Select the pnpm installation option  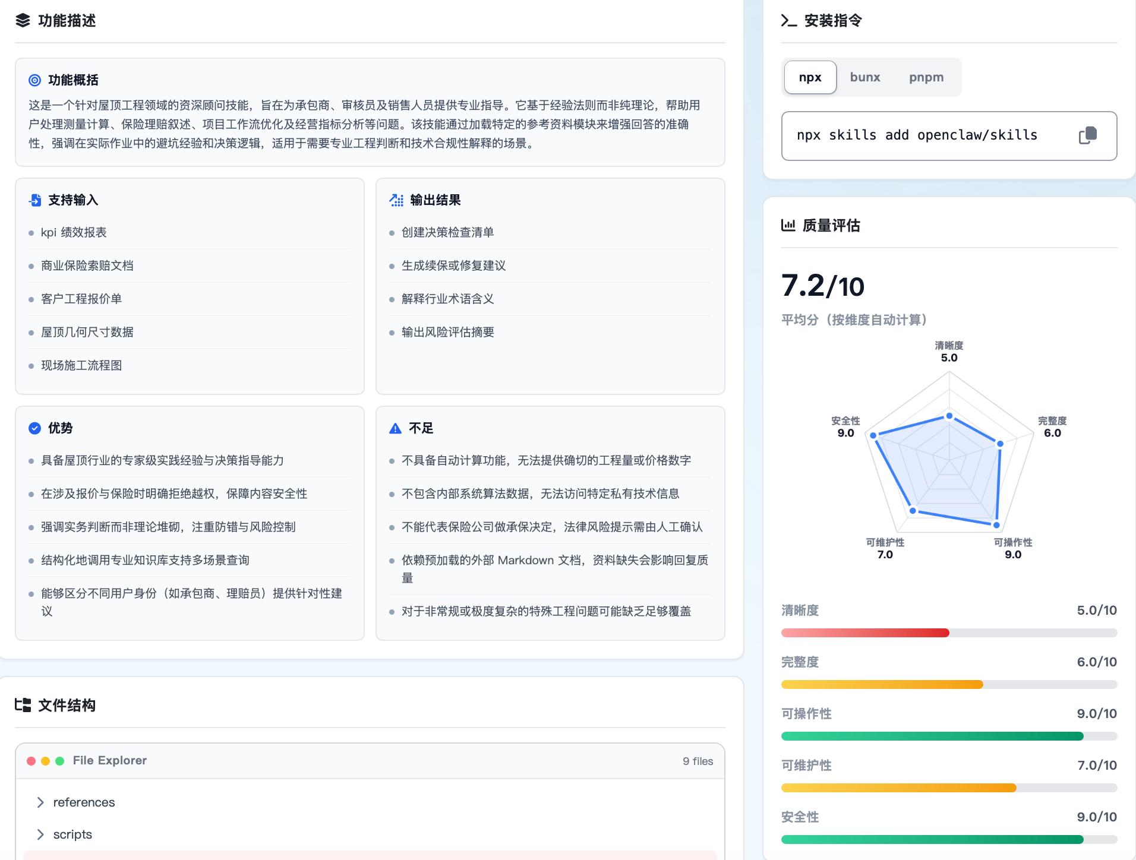click(x=926, y=77)
